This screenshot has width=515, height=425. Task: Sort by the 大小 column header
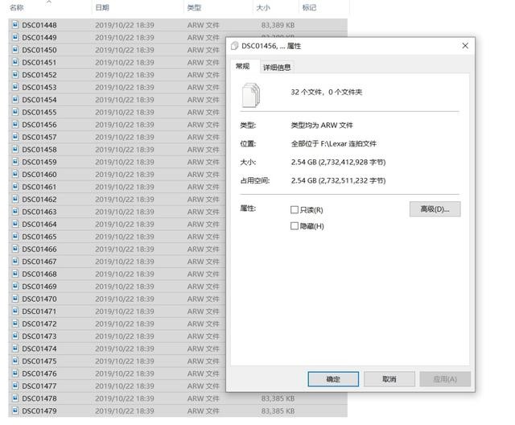pyautogui.click(x=263, y=7)
